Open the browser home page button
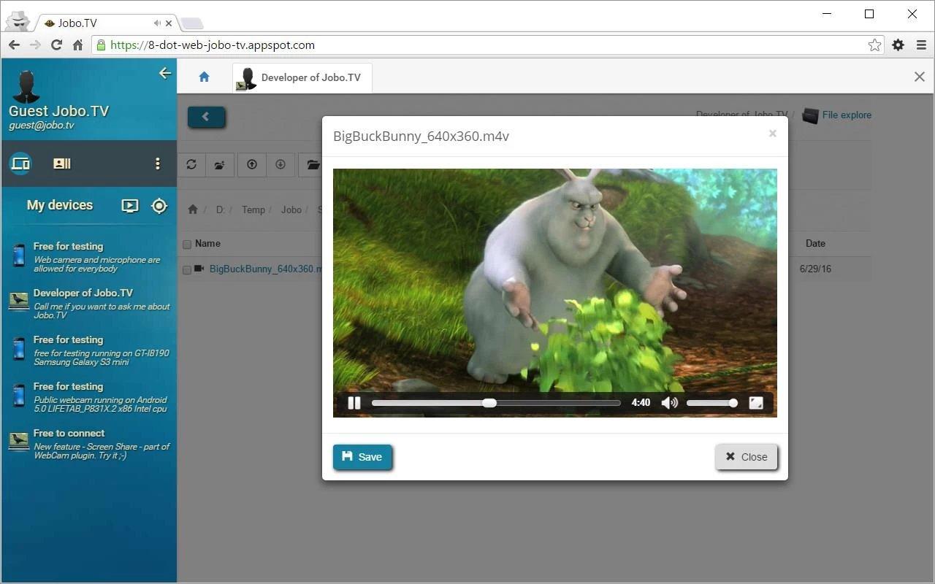 (77, 45)
